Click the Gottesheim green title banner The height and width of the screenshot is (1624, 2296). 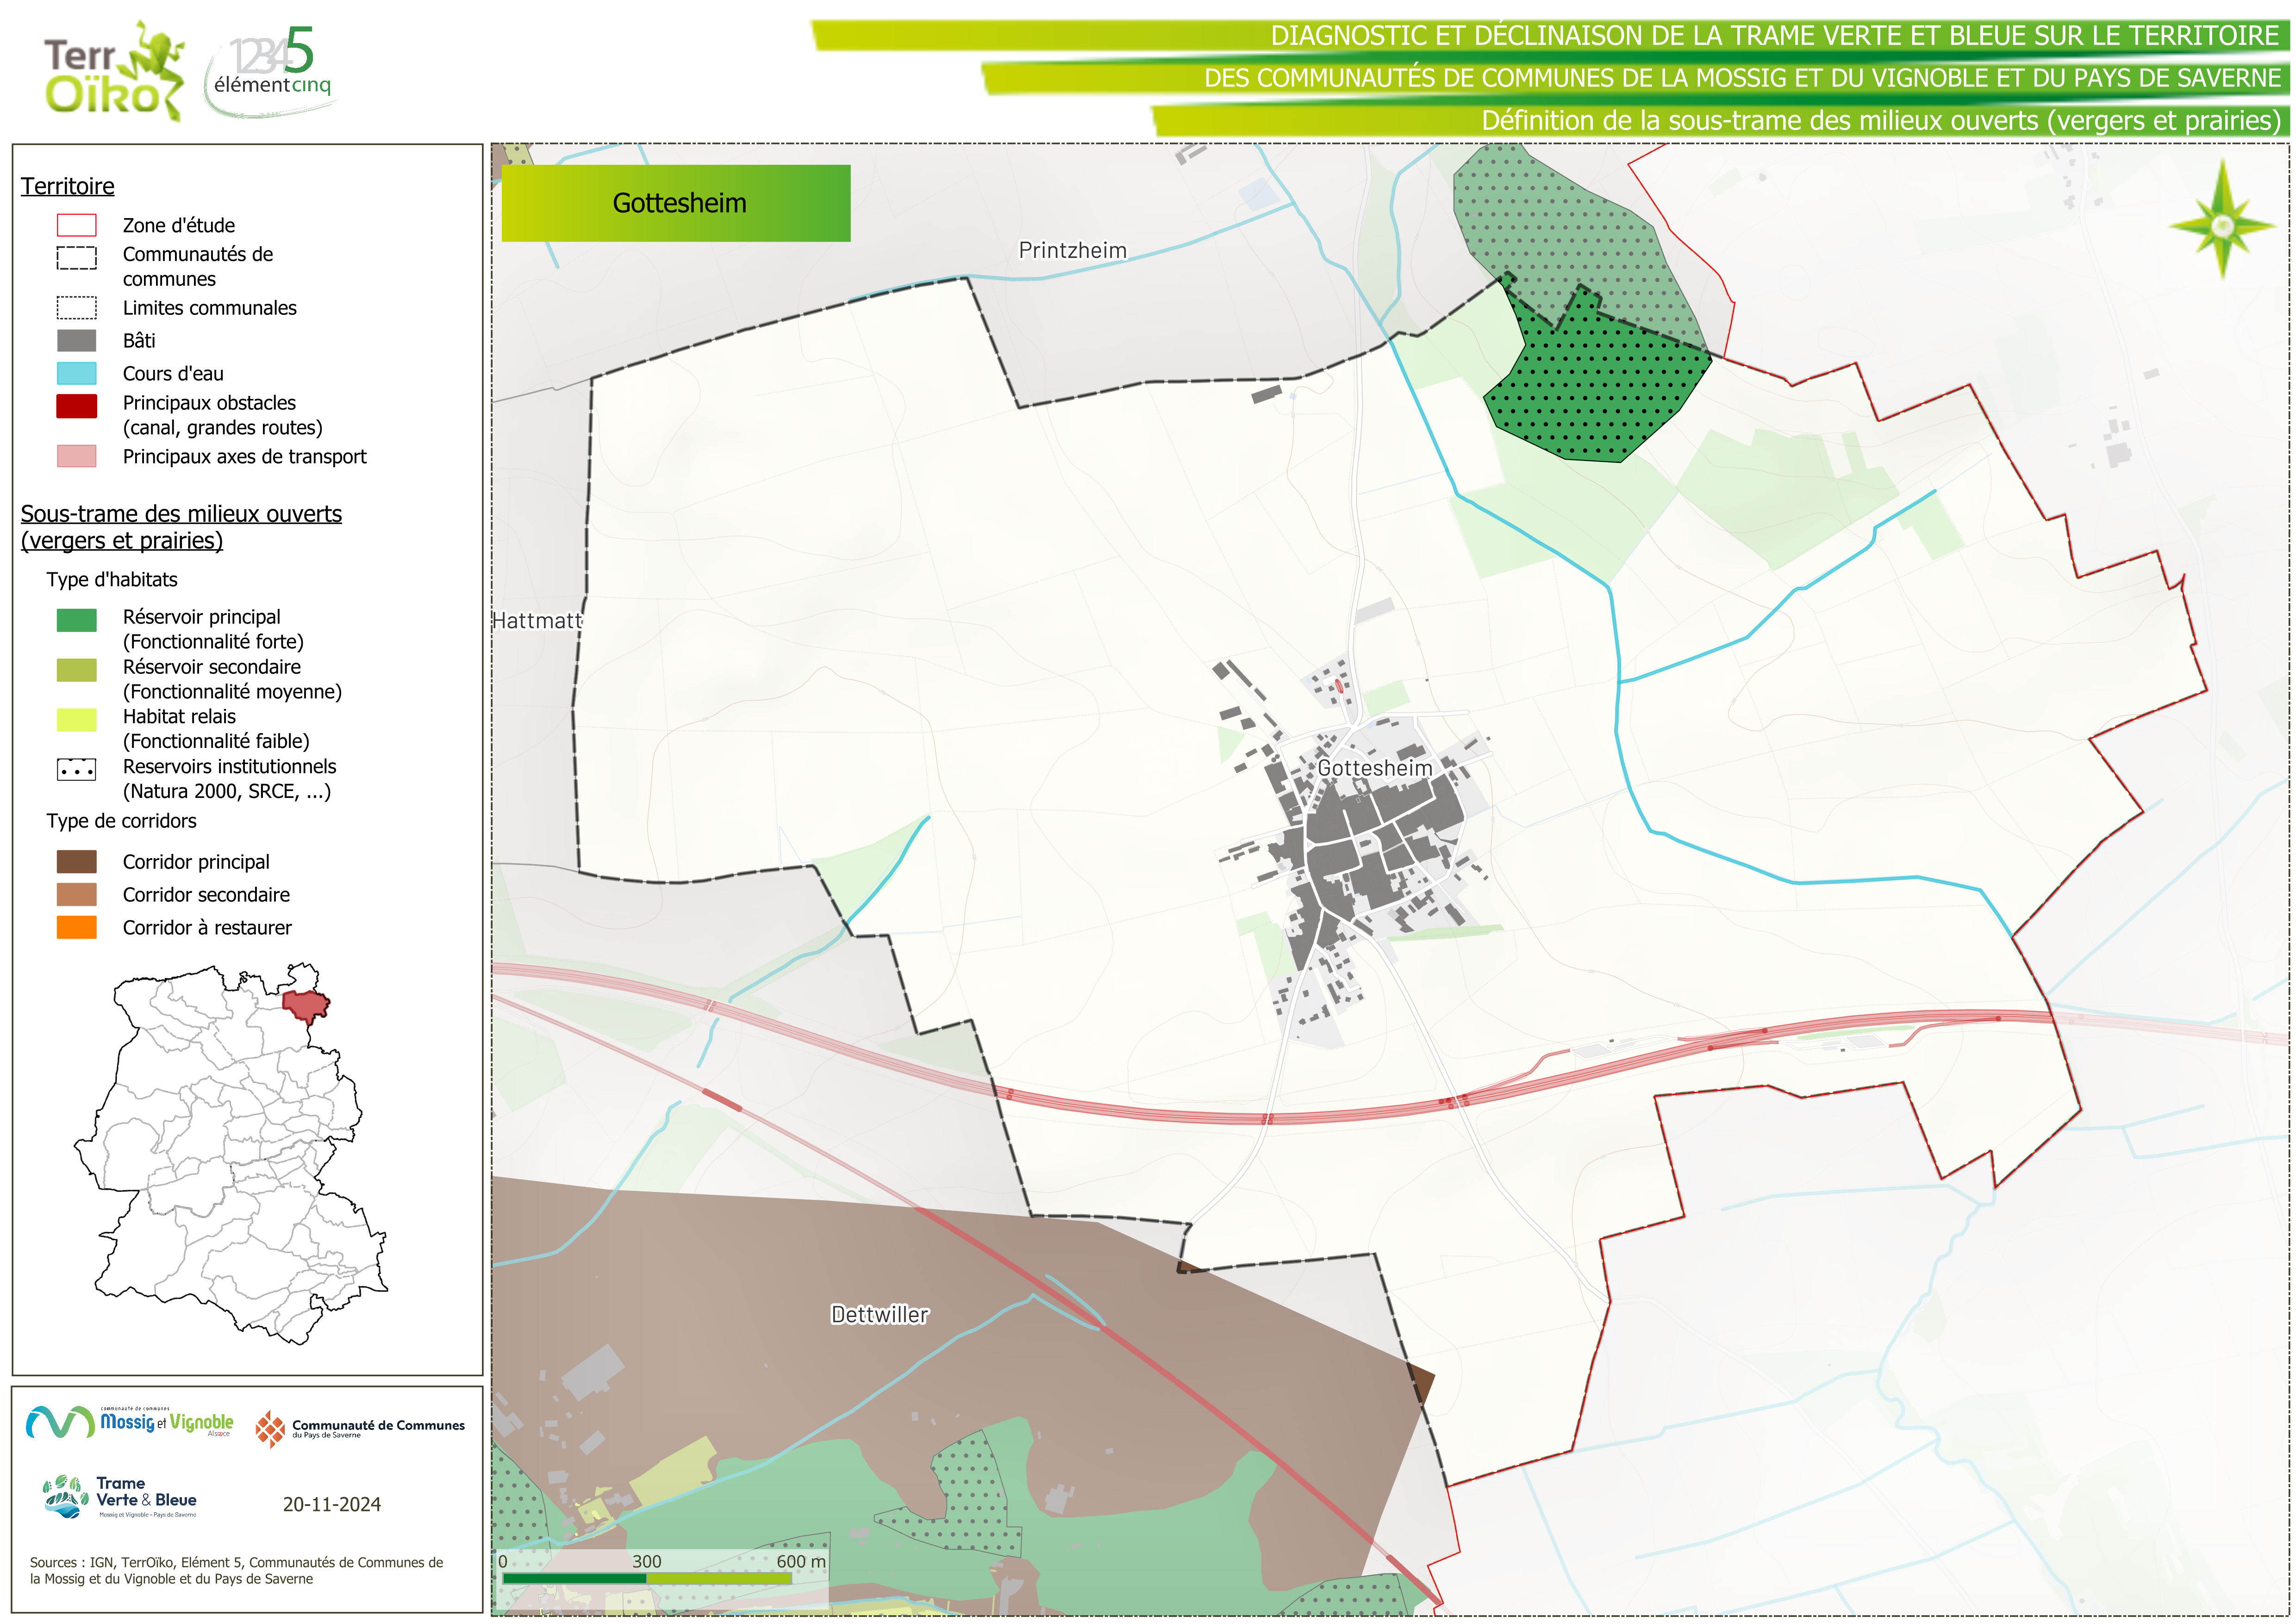click(676, 203)
